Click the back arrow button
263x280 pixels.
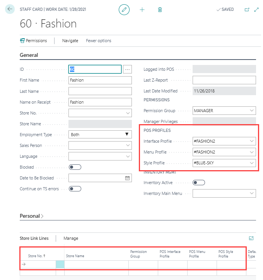point(10,9)
